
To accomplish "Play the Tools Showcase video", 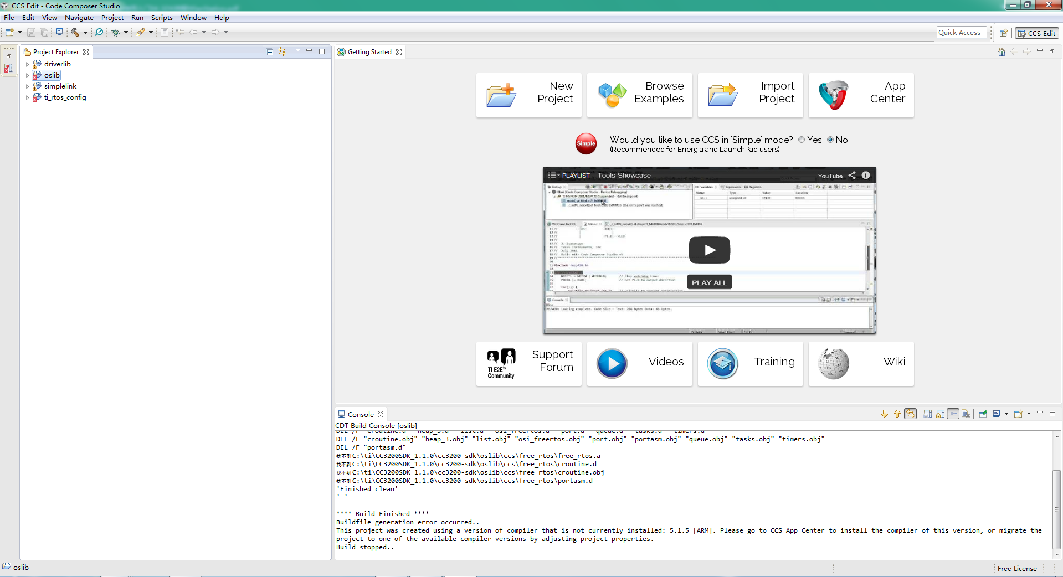I will (x=709, y=250).
